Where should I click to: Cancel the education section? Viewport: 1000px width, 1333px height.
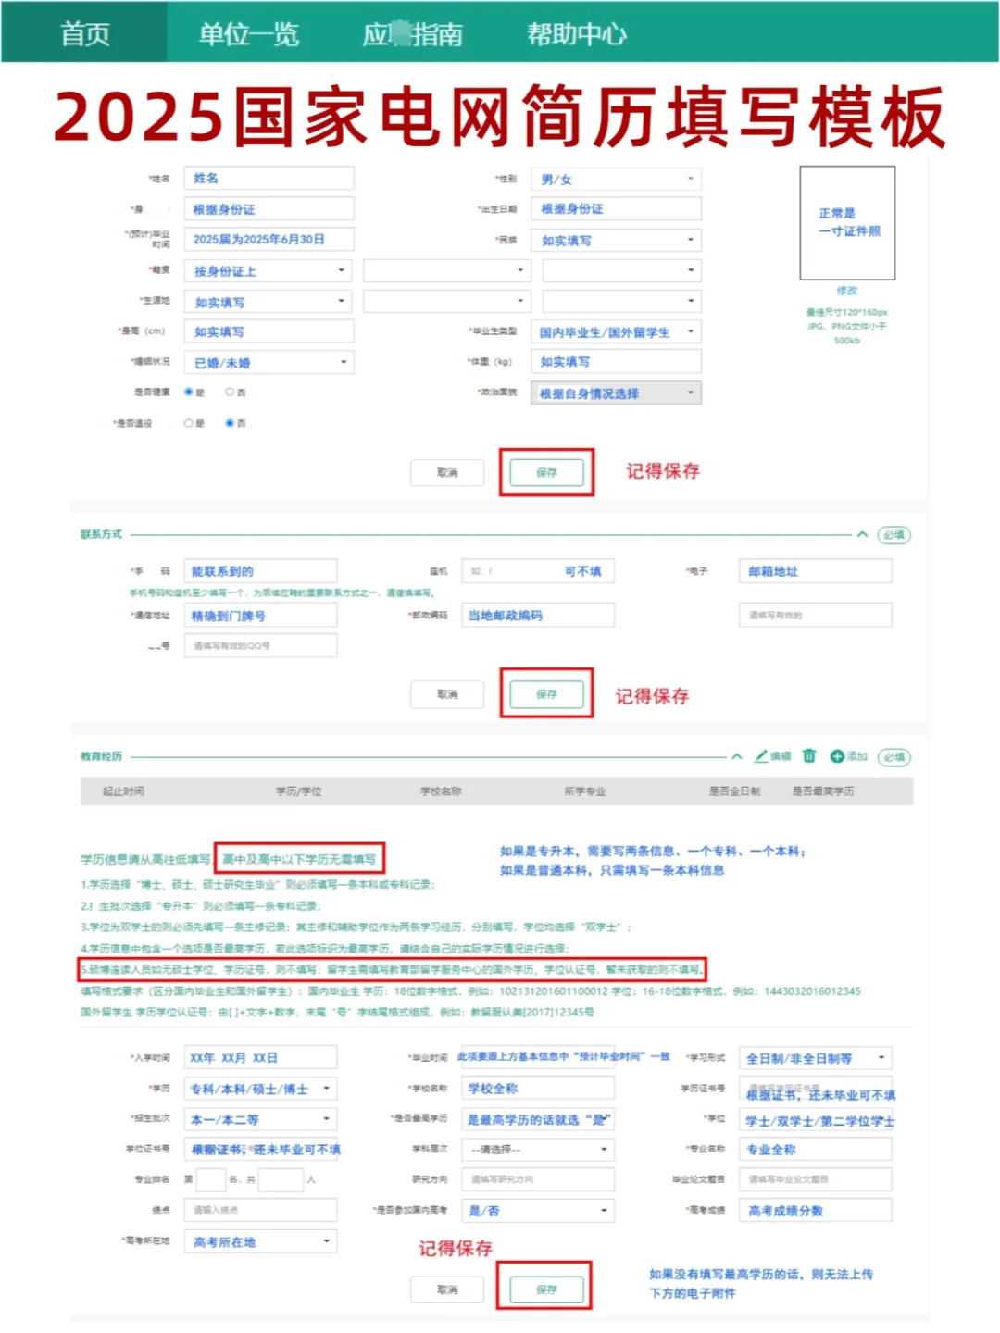(x=447, y=1289)
